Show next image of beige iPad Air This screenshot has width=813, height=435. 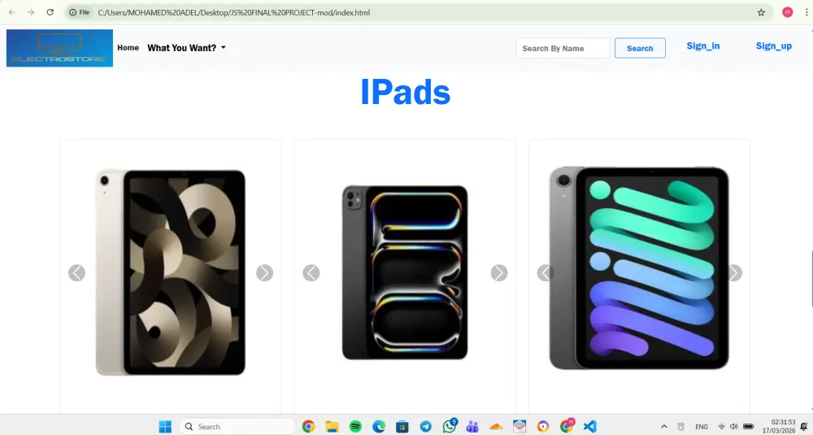264,272
